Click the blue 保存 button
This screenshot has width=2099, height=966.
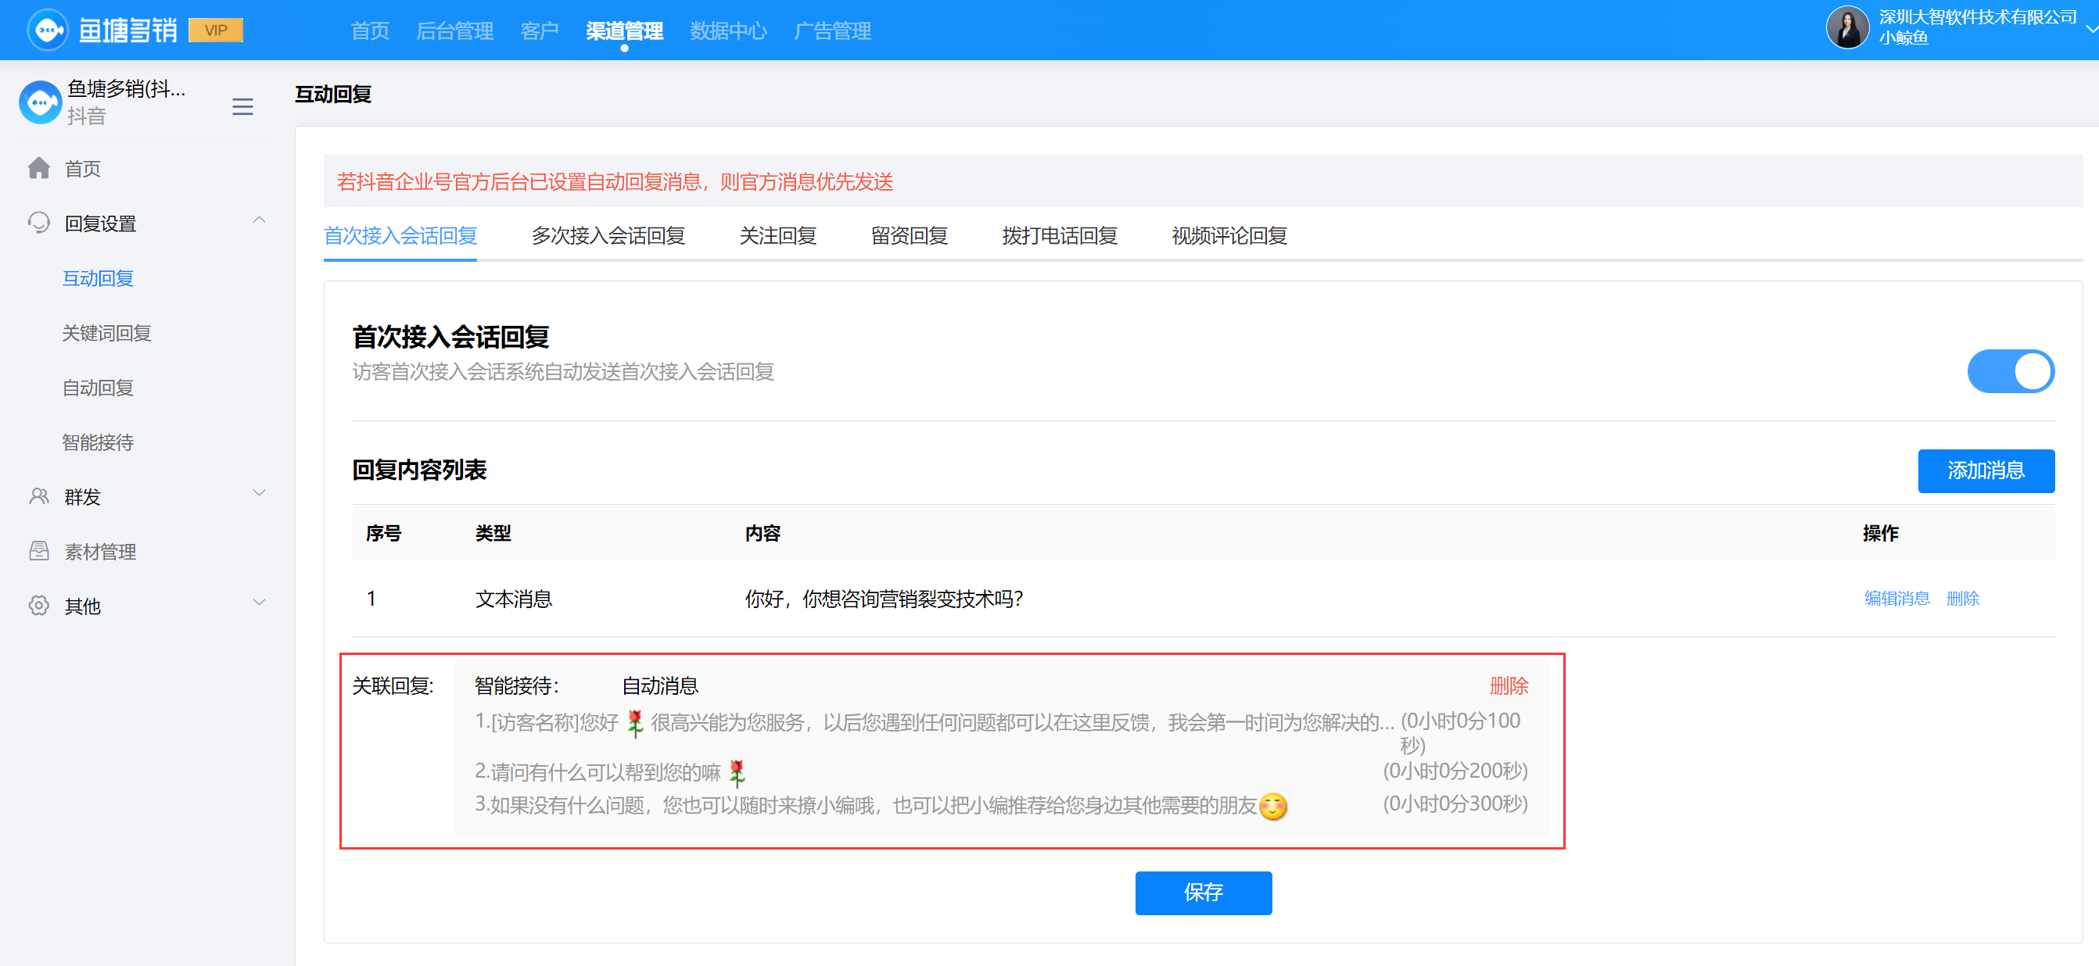1203,892
